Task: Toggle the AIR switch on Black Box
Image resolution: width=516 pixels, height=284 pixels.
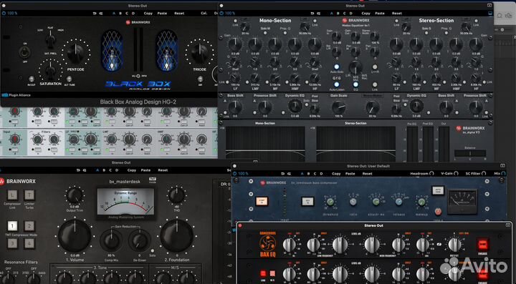Action: (x=201, y=79)
